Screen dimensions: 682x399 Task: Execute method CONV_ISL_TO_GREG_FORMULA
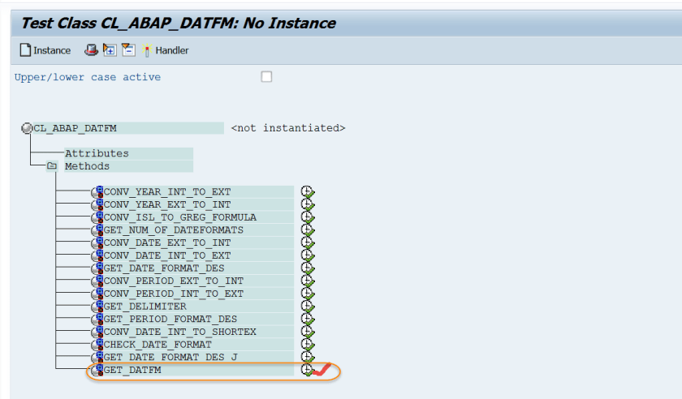click(x=308, y=217)
